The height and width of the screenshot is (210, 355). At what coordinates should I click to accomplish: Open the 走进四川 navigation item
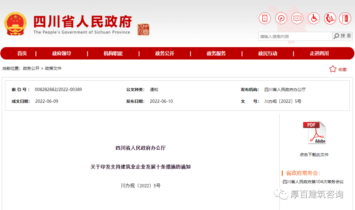click(x=319, y=53)
